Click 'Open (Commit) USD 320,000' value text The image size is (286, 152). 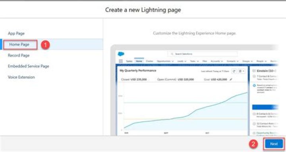click(x=176, y=80)
